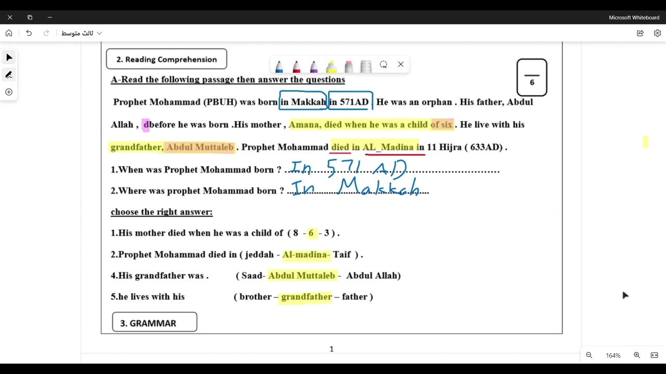This screenshot has width=666, height=374.
Task: Click the score box showing 6
Action: pos(532,77)
